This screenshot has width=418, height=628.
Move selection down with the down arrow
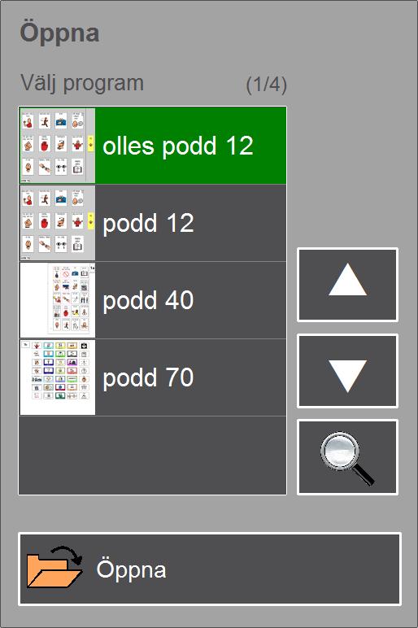click(x=347, y=371)
